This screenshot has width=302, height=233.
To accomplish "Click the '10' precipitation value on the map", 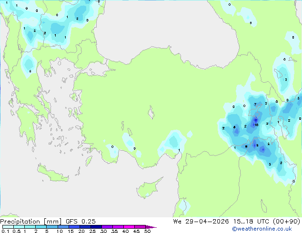I will pos(256,125).
